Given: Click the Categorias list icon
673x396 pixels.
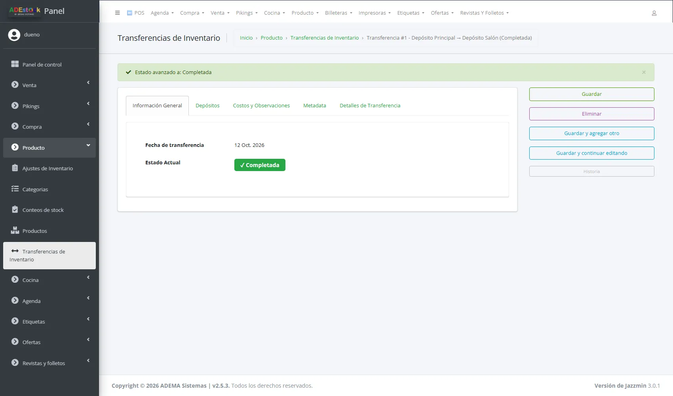Looking at the screenshot, I should point(15,189).
